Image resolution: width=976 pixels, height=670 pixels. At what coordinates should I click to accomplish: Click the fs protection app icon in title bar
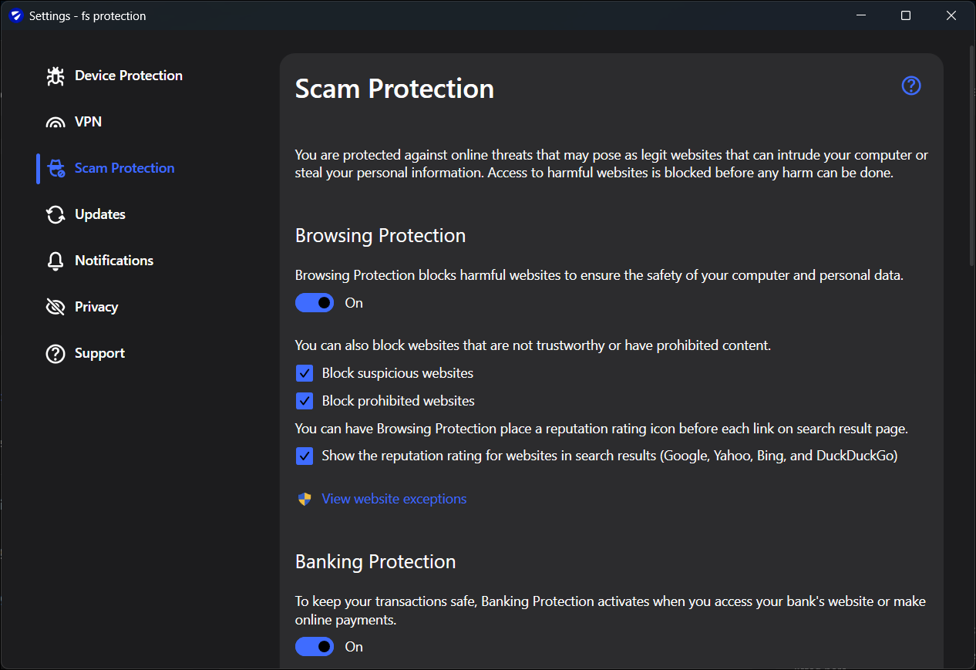click(x=16, y=15)
